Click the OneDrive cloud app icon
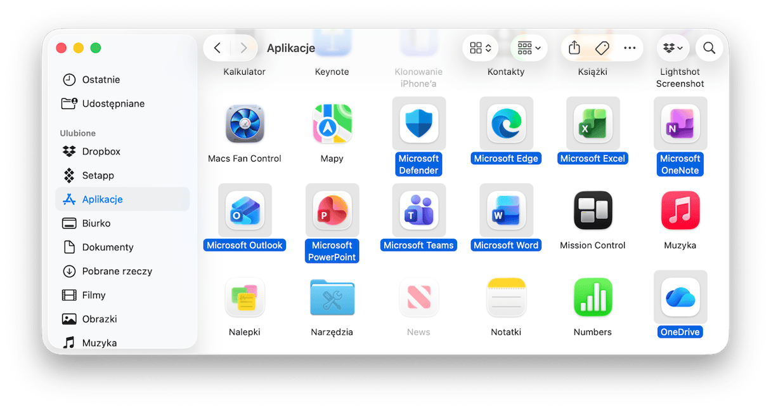Viewport: 771px width, 410px height. [680, 298]
